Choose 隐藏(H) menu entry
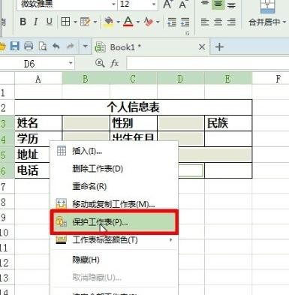Viewport: 289px width, 295px height. (114, 260)
